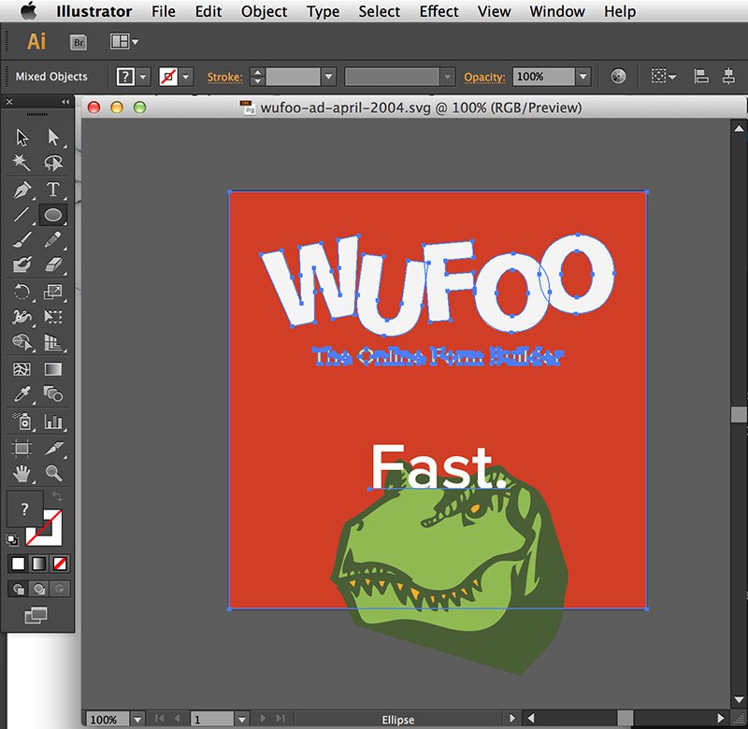This screenshot has height=729, width=748.
Task: Expand the stroke weight dropdown
Action: [x=328, y=77]
